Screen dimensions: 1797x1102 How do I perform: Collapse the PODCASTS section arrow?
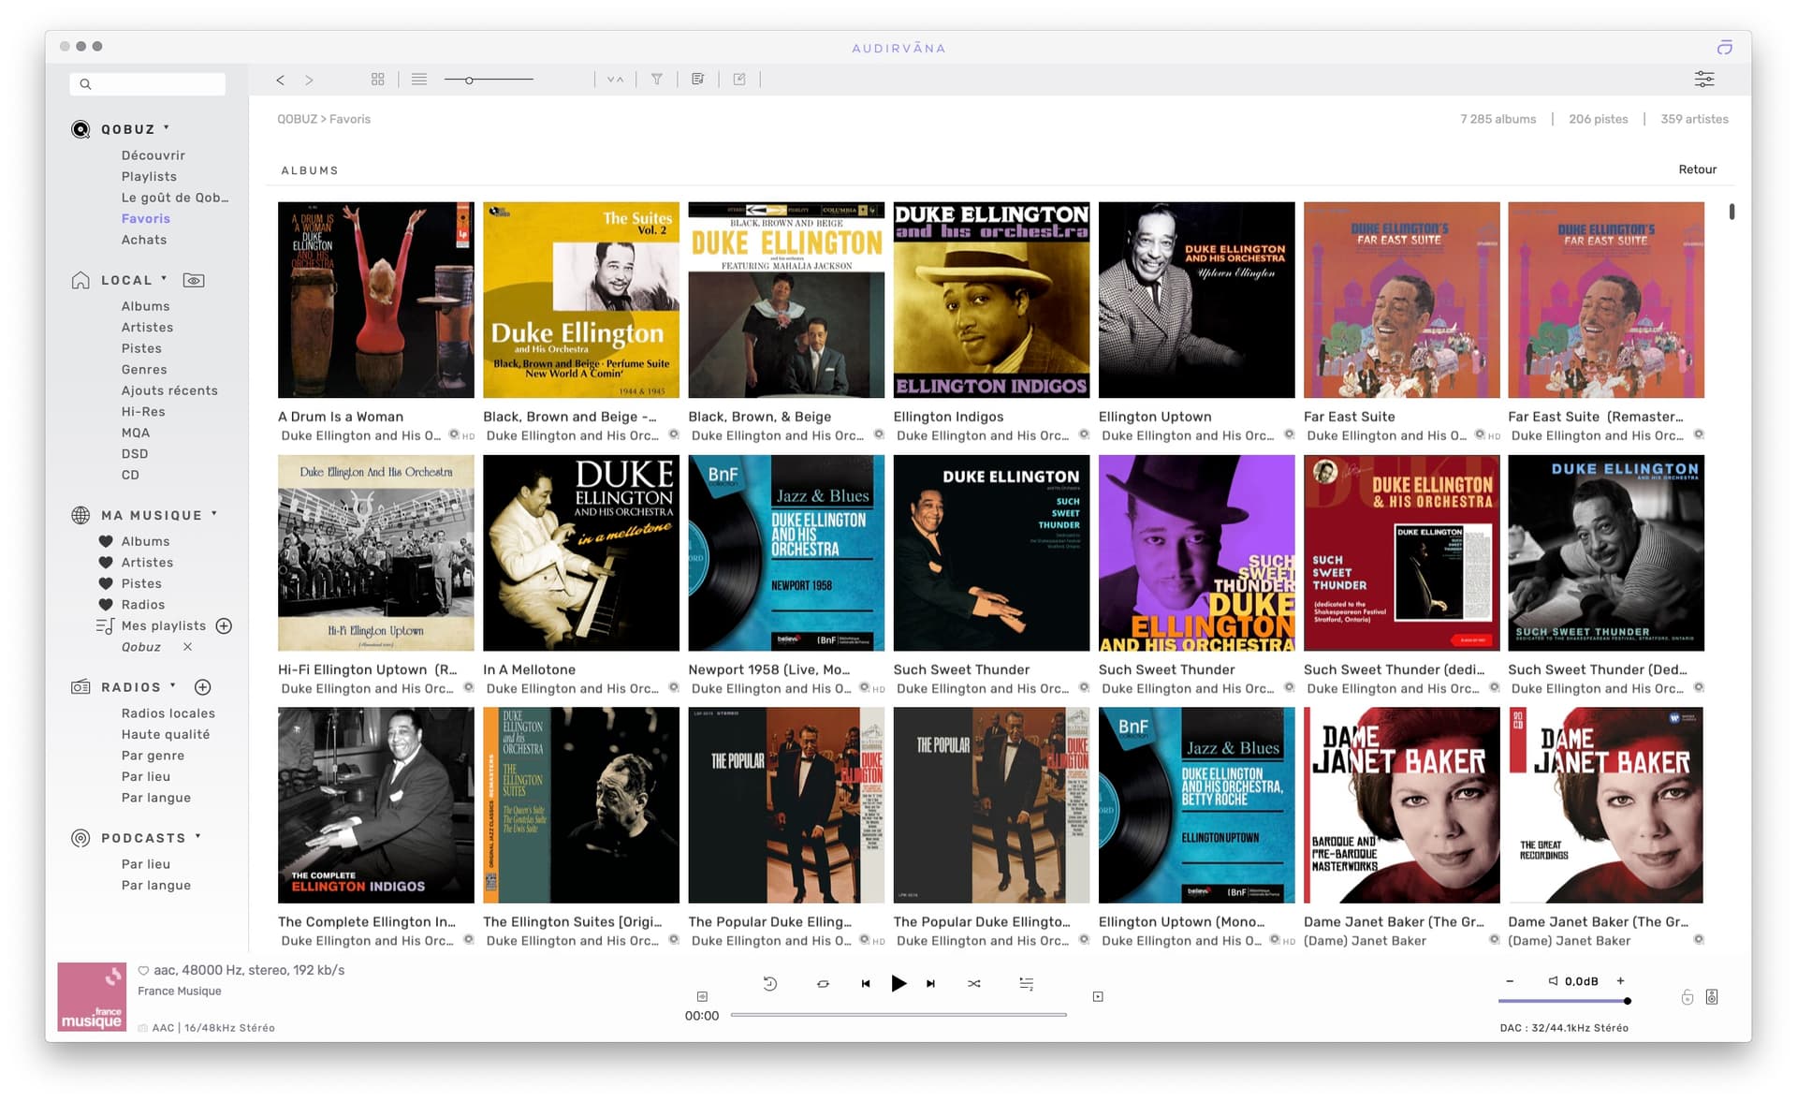pos(198,836)
